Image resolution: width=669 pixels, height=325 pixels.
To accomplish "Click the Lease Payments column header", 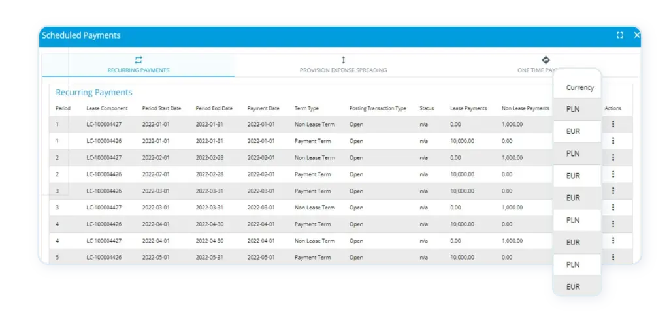I will [468, 108].
